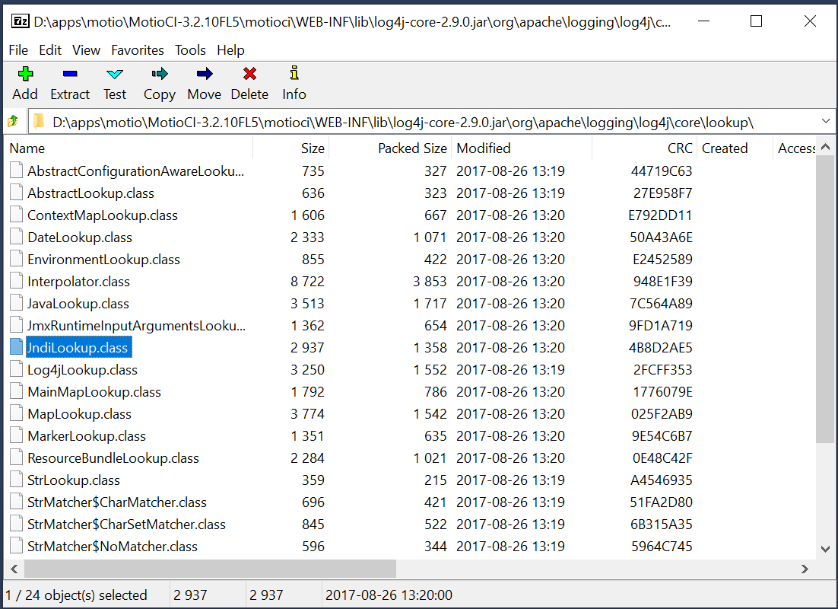Image resolution: width=838 pixels, height=609 pixels.
Task: Click CRC value 4B8D2AE5
Action: [661, 347]
